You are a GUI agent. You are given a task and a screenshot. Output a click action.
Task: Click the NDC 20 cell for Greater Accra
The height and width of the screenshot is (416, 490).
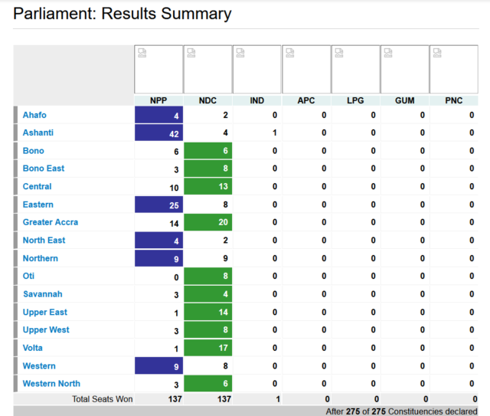coord(207,222)
